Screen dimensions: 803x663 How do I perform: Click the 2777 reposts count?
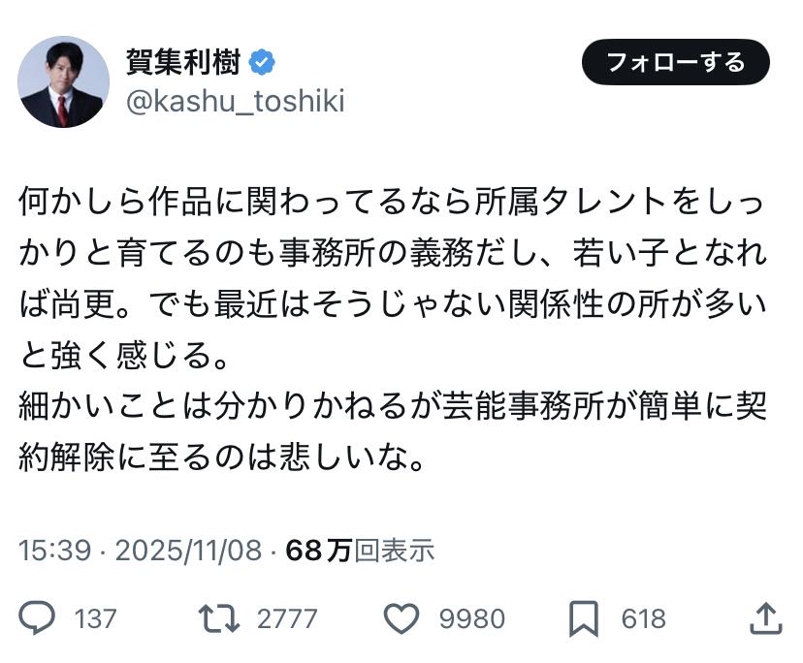287,618
